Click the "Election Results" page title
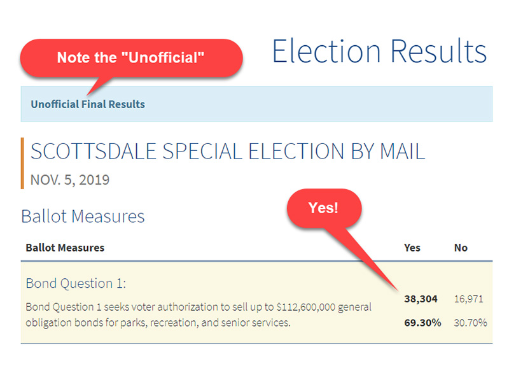 pyautogui.click(x=379, y=51)
